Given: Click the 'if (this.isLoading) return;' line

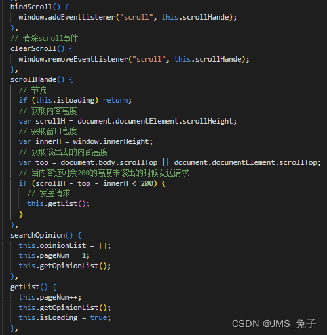Looking at the screenshot, I should 75,100.
